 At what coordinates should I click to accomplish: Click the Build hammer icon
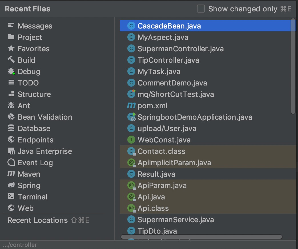pyautogui.click(x=11, y=60)
